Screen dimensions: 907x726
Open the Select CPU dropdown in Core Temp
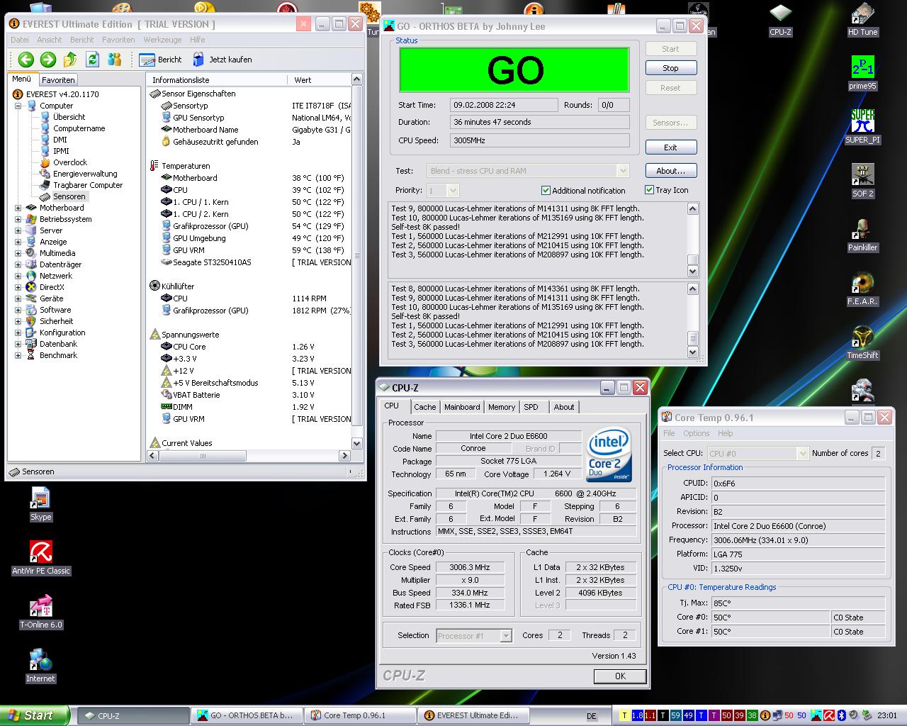coord(802,453)
